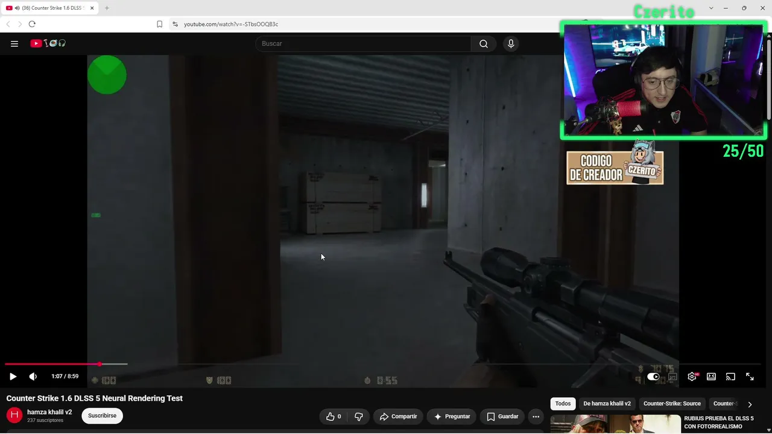Go to YouTube home via logo
Viewport: 772px width, 434px height.
48,43
